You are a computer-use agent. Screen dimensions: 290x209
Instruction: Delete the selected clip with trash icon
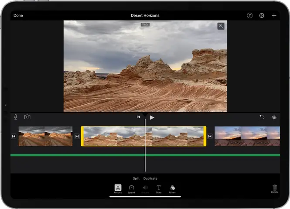[275, 189]
